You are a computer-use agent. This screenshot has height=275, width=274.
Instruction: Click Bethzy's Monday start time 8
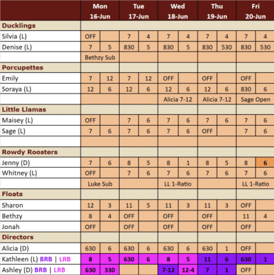(x=90, y=216)
